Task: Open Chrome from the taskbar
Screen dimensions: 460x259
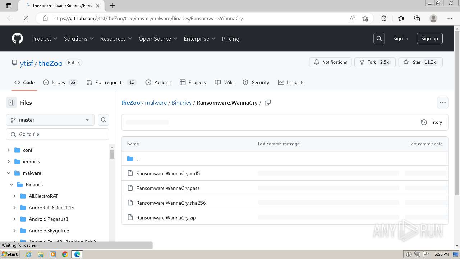Action: pyautogui.click(x=65, y=254)
